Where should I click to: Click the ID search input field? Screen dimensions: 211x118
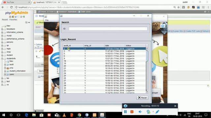108,29
